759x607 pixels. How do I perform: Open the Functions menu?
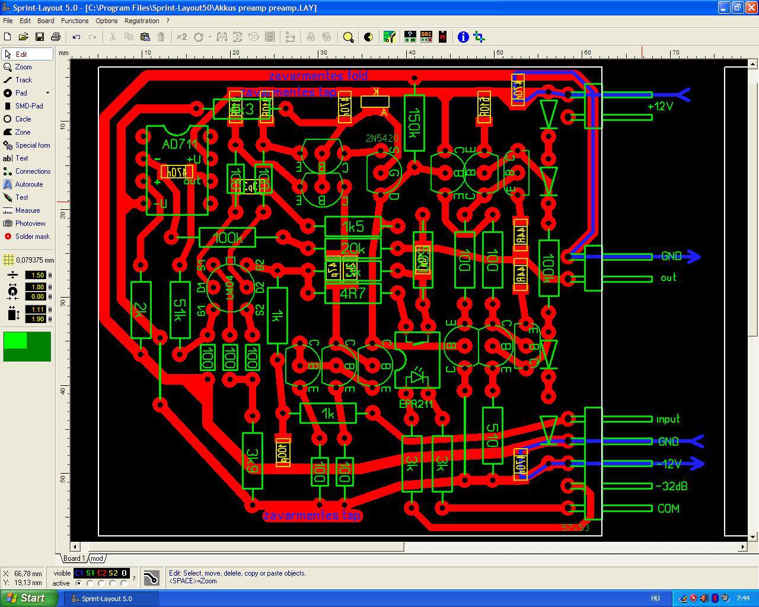(x=75, y=21)
